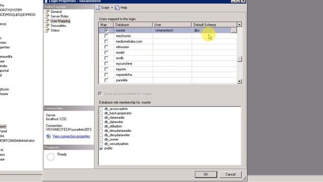Click the Help button label
This screenshot has height=182, width=323.
[124, 8]
